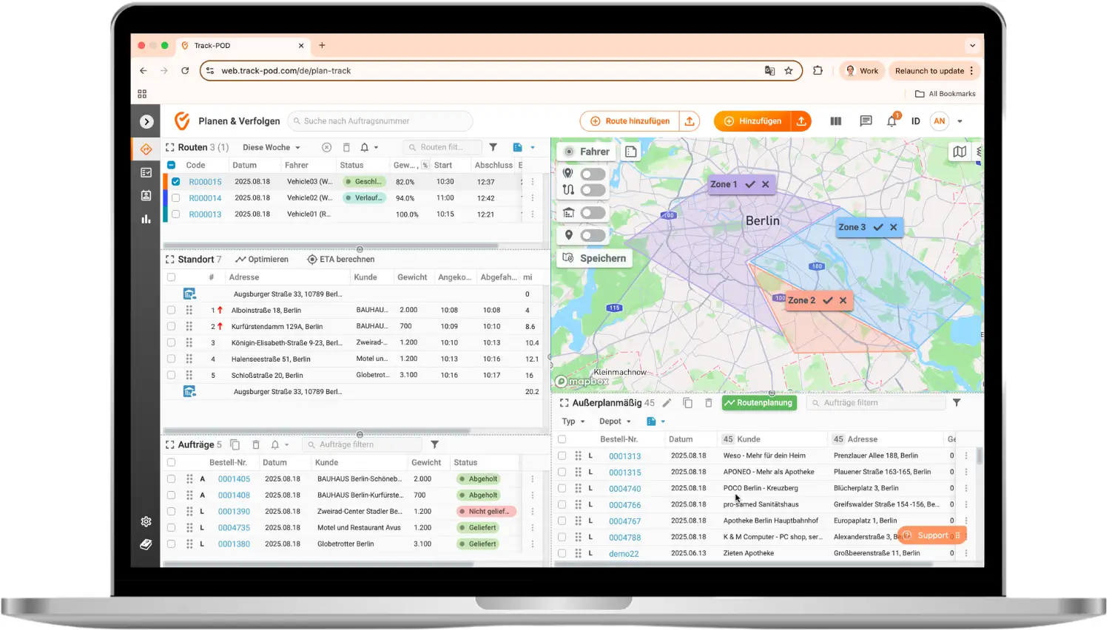The width and height of the screenshot is (1112, 630).
Task: Toggle the location markers switch on map
Action: point(593,175)
